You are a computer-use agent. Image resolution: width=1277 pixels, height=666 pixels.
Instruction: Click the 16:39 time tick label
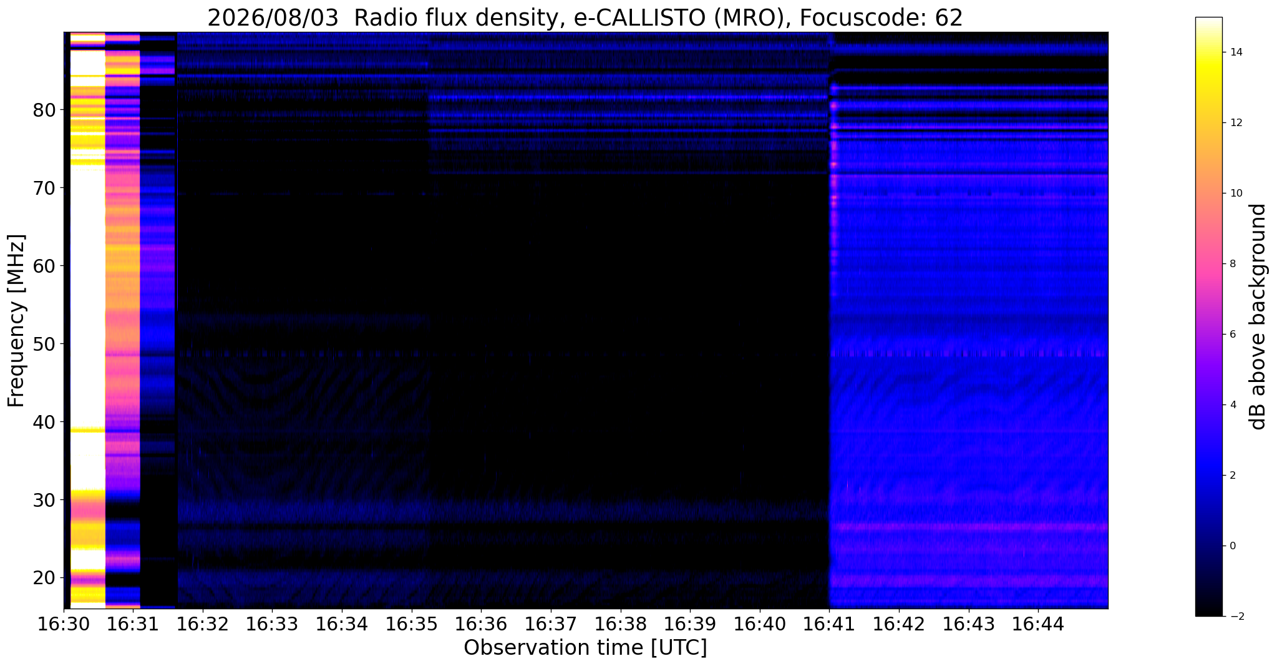click(690, 624)
